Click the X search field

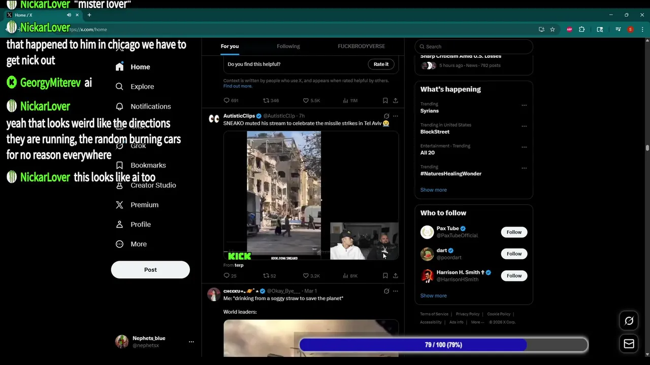point(474,47)
